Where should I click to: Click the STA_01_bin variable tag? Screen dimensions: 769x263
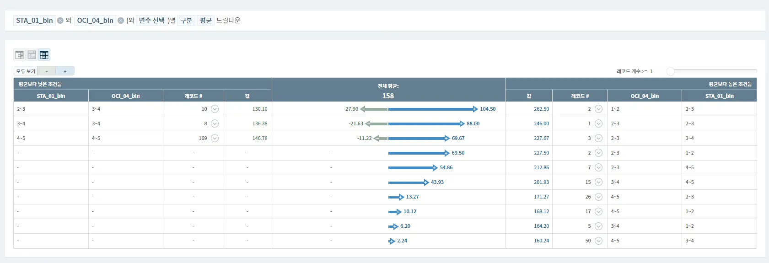tap(34, 21)
